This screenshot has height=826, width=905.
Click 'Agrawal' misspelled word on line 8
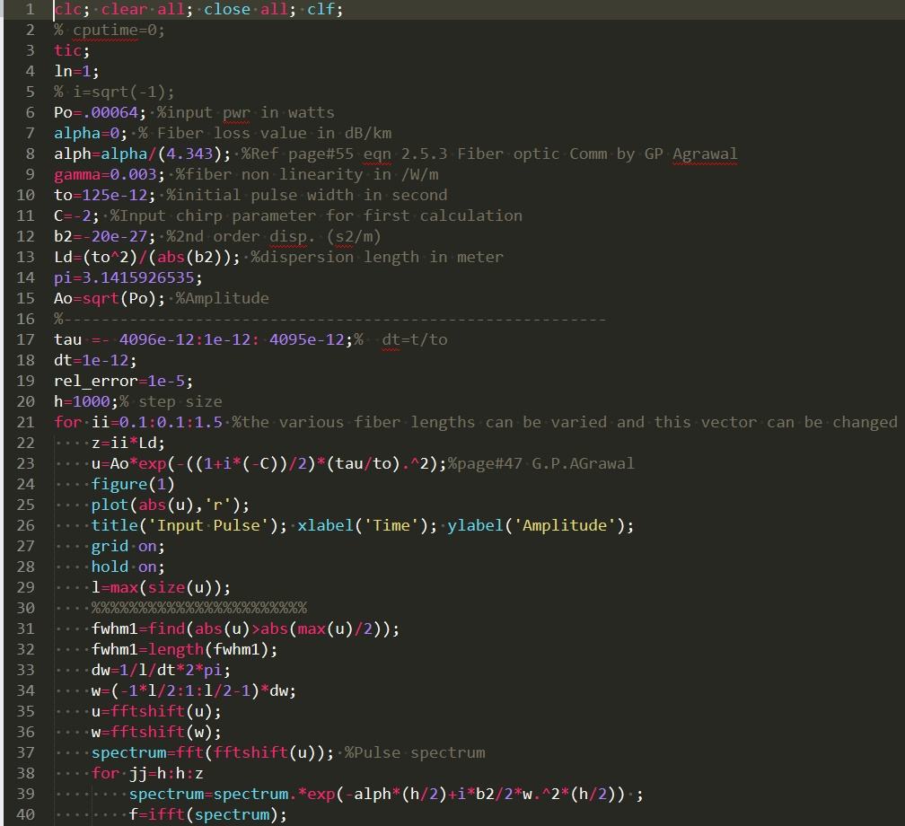click(x=705, y=154)
